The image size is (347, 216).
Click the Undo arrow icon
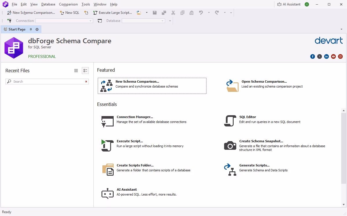click(x=201, y=13)
